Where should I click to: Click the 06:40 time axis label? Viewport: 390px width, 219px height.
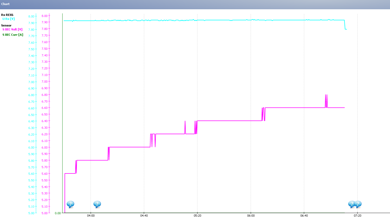304,216
